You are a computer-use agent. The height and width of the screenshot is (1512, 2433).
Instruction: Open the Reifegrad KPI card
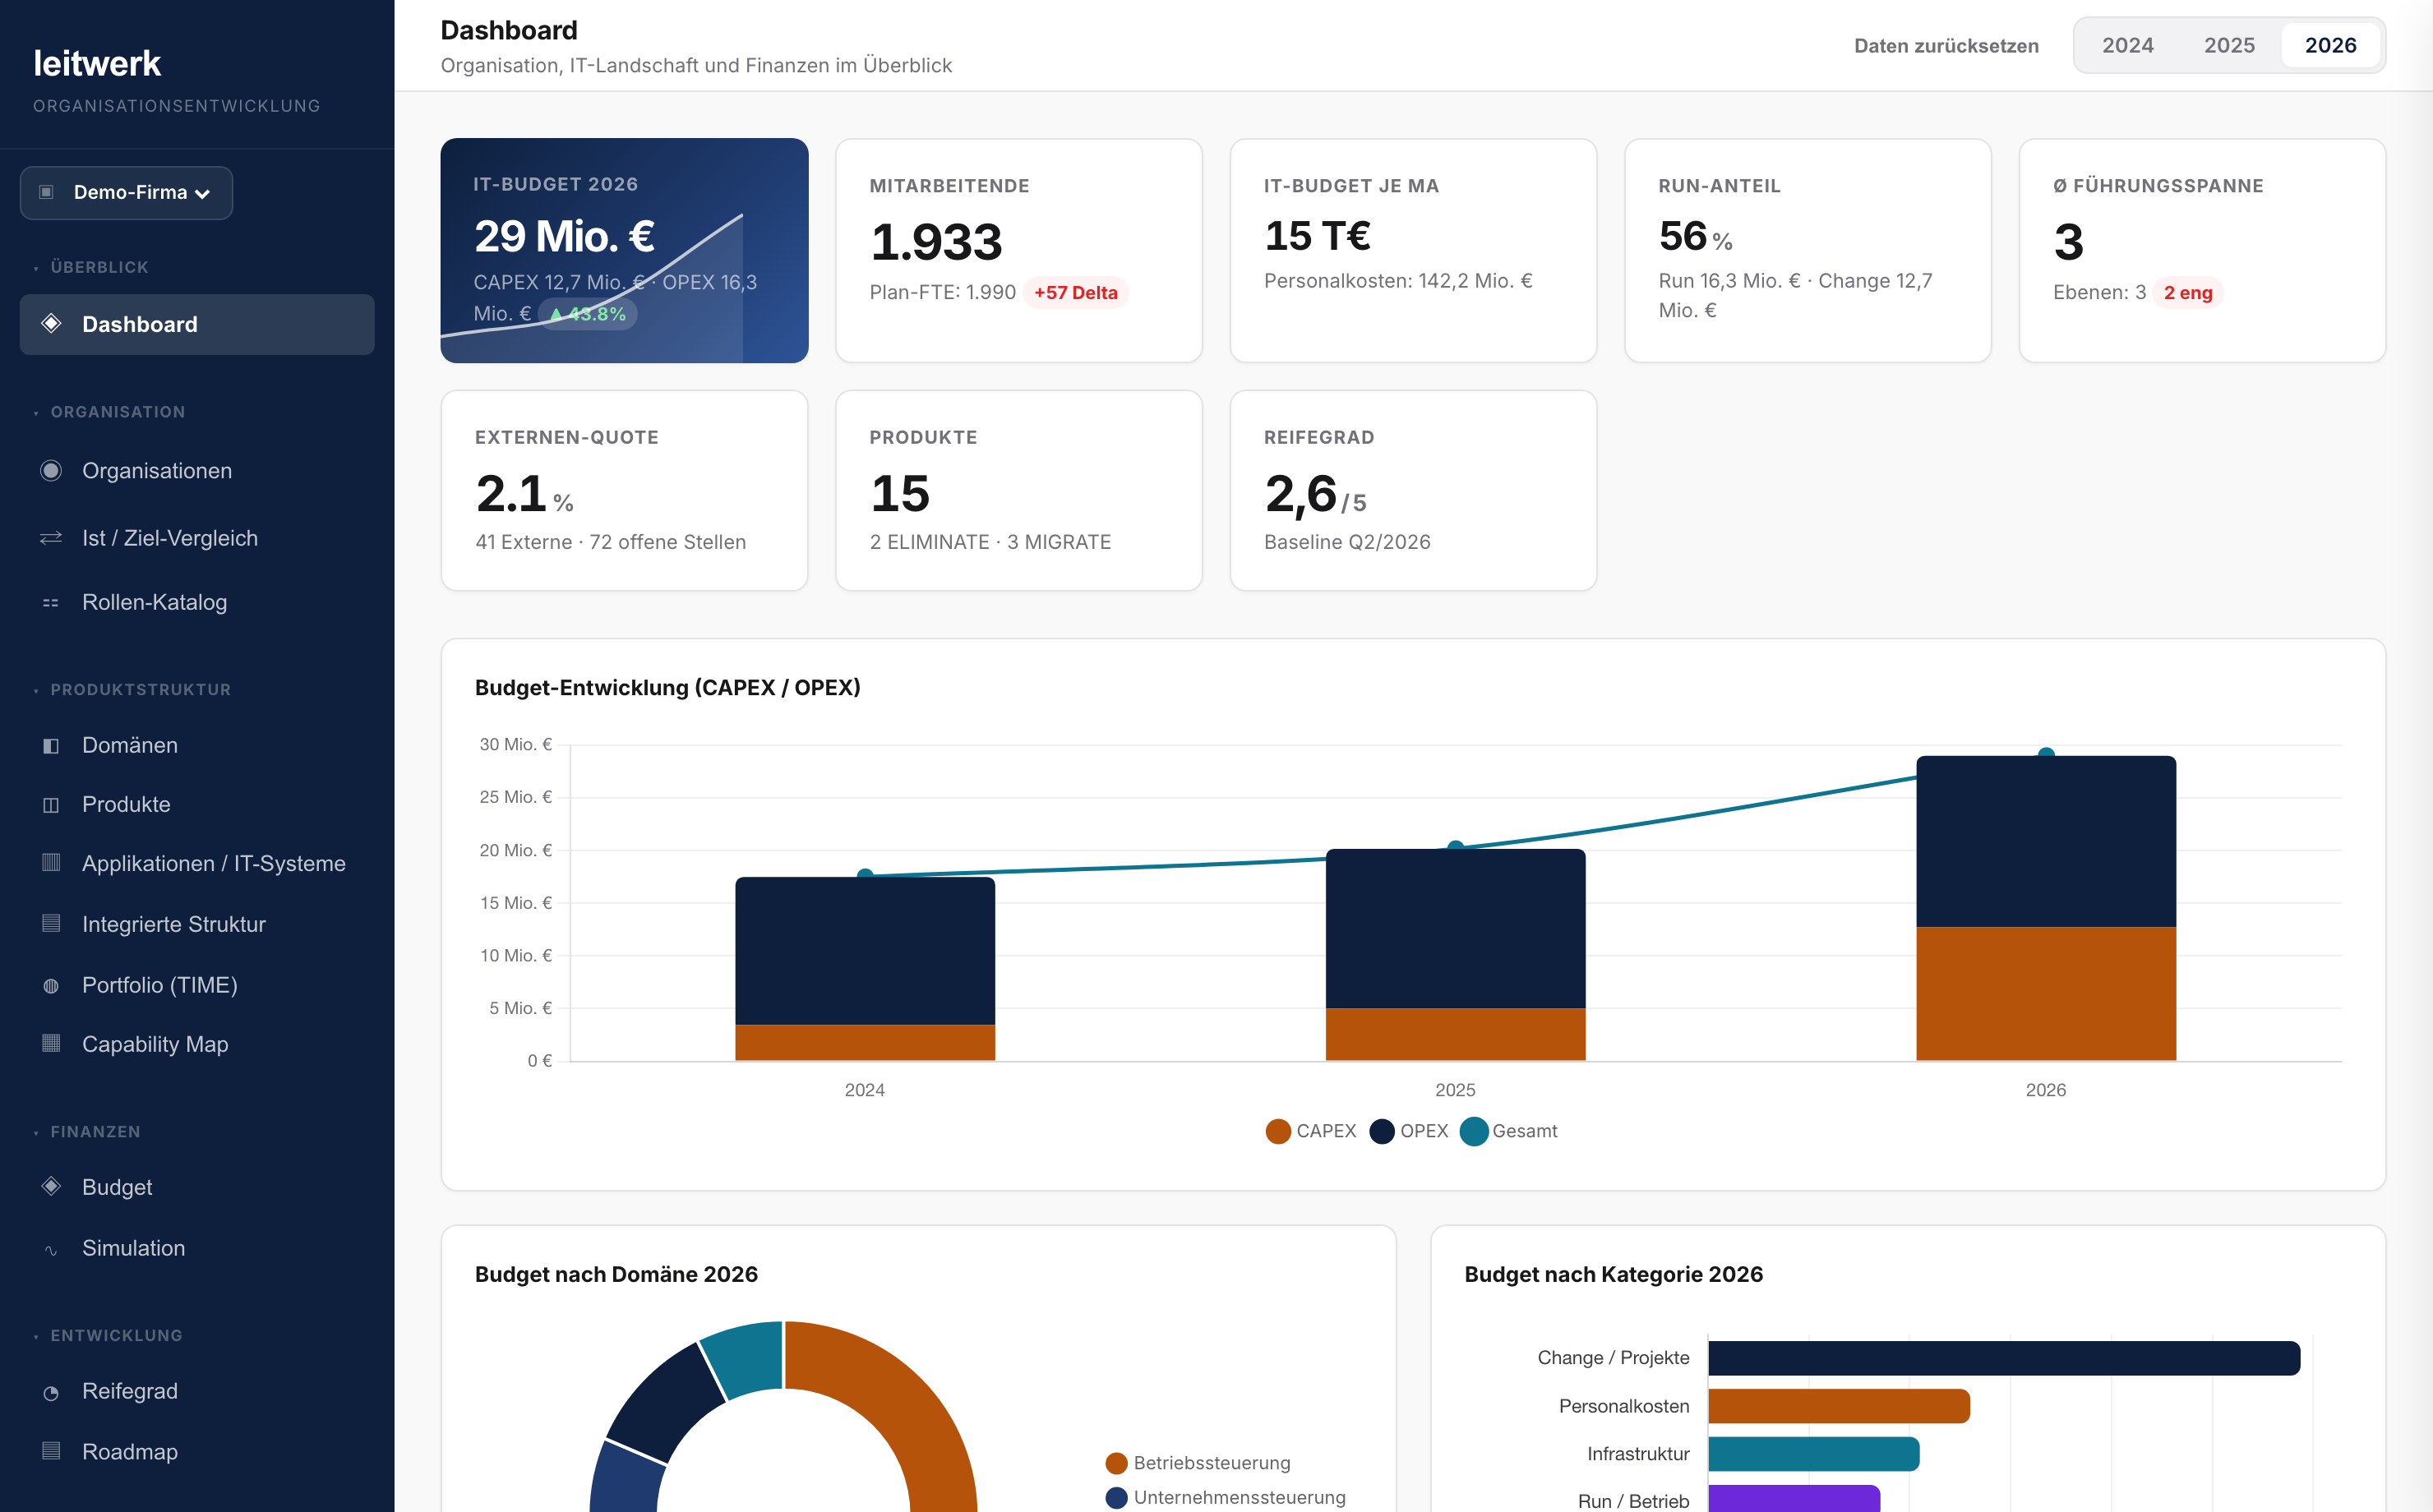[1413, 491]
